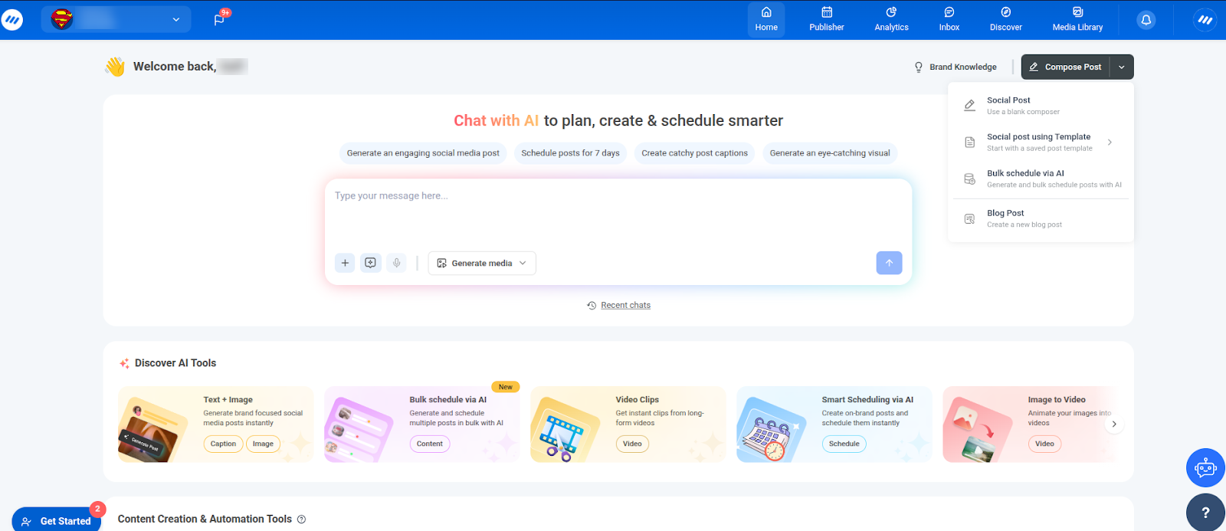
Task: Choose Social post using Template
Action: point(1041,143)
